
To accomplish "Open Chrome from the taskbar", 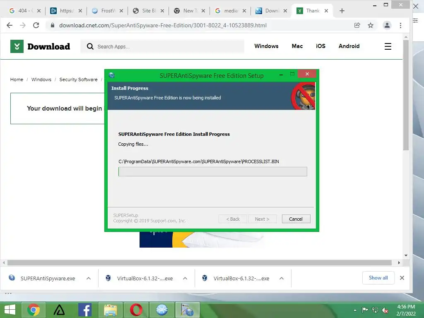I will (x=33, y=310).
